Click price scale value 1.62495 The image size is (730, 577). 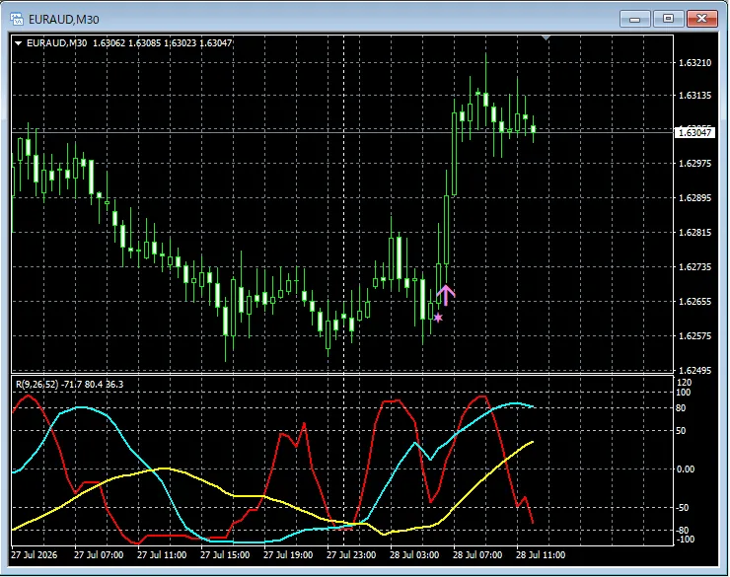click(x=695, y=371)
